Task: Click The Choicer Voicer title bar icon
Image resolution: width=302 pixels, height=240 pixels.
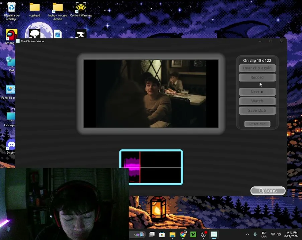Action: pyautogui.click(x=18, y=41)
